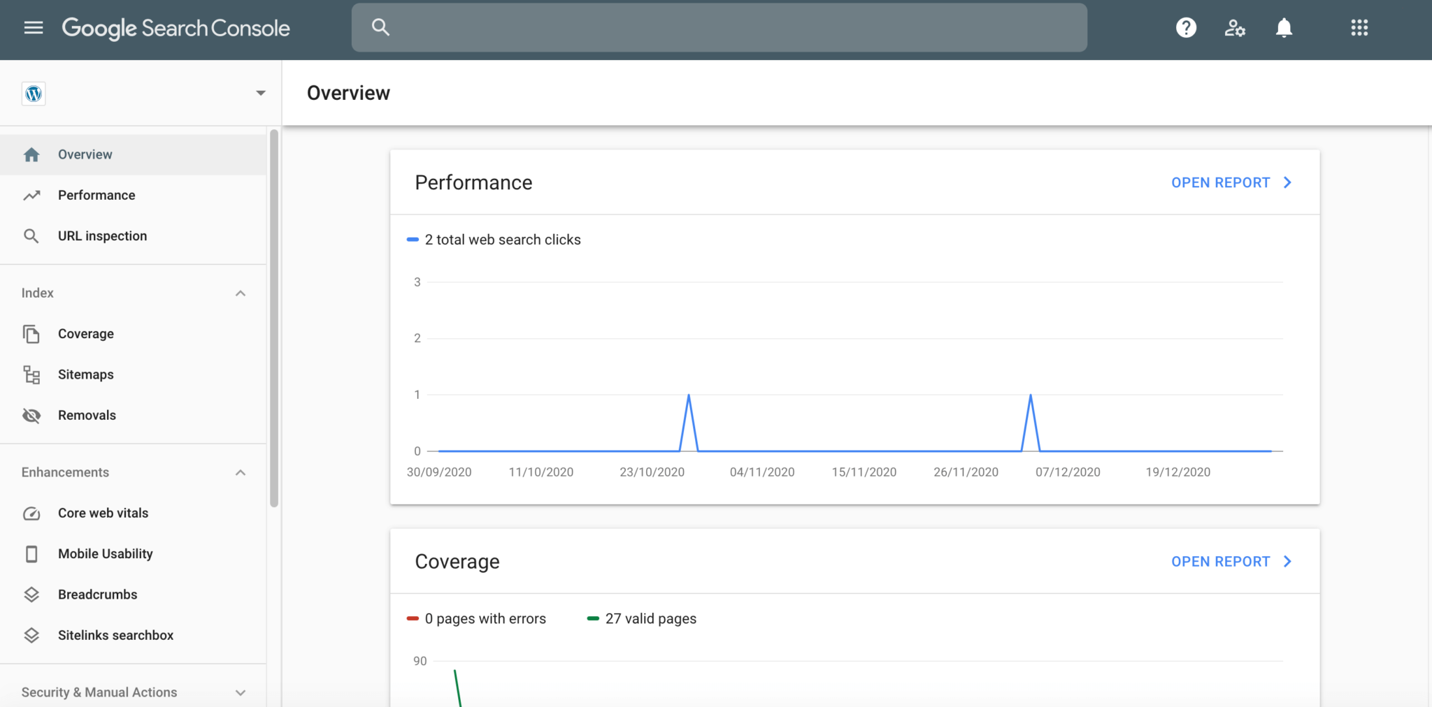Open the Google apps grid
The height and width of the screenshot is (707, 1432).
[1359, 28]
